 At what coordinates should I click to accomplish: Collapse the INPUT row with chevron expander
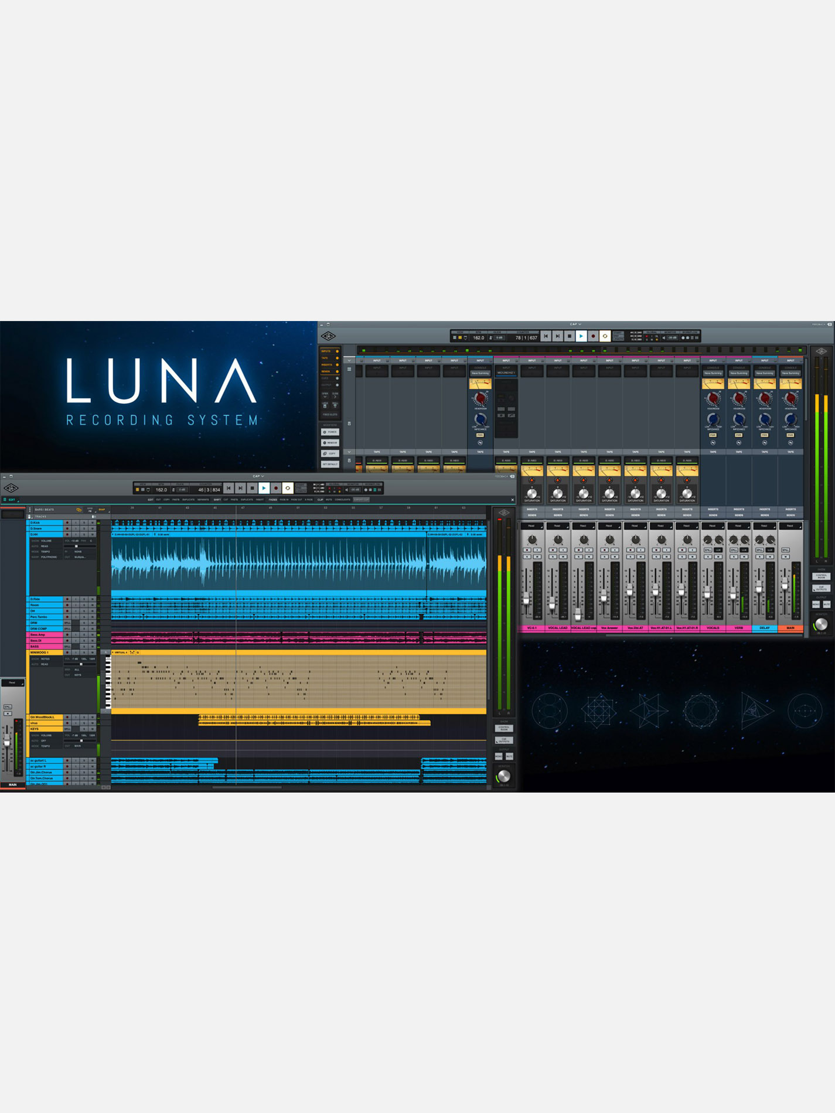tap(349, 361)
